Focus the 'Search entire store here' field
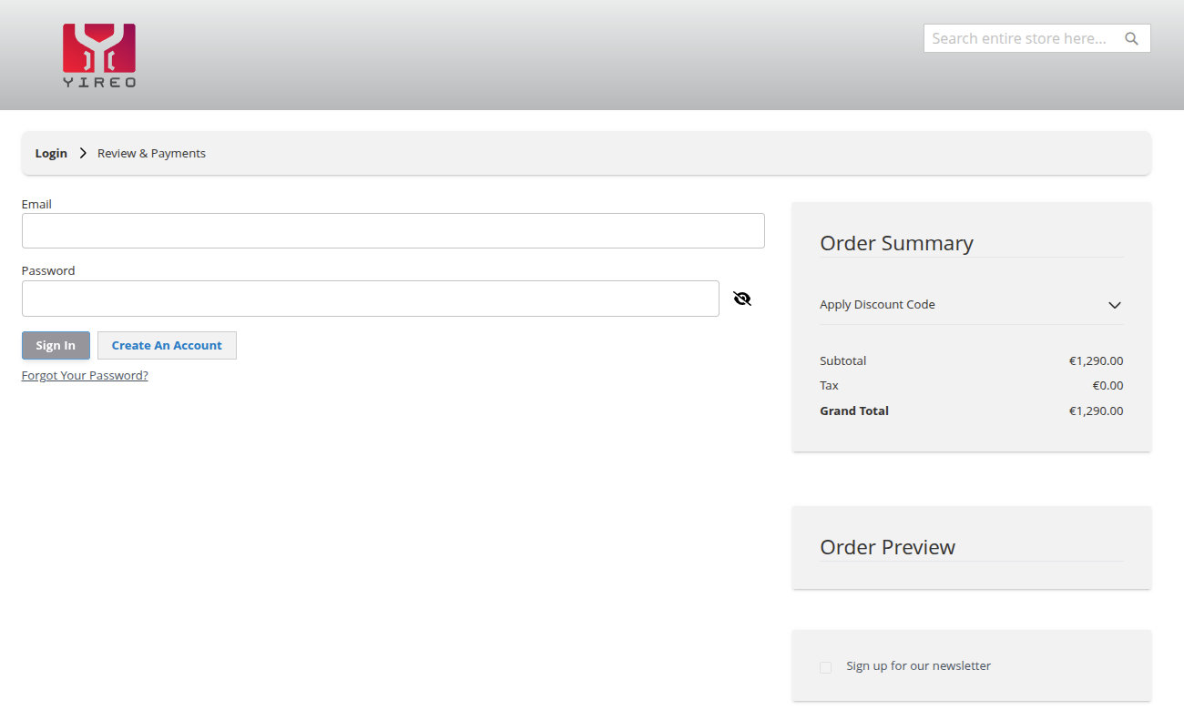Image resolution: width=1184 pixels, height=720 pixels. pos(1020,38)
